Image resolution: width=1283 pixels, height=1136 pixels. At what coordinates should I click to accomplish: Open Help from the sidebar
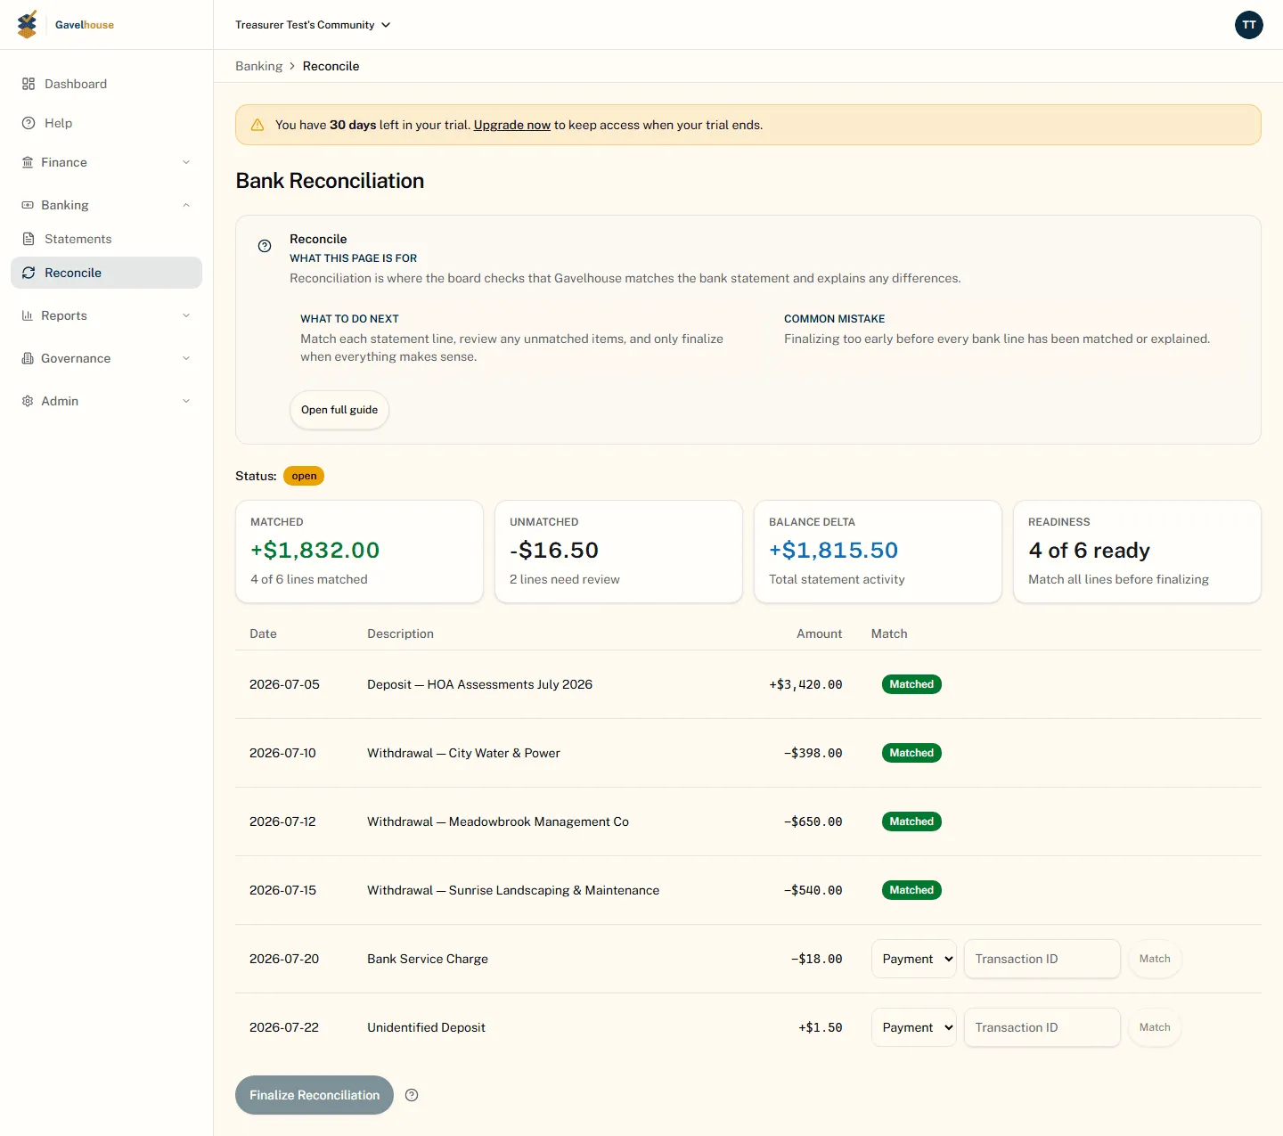point(106,123)
